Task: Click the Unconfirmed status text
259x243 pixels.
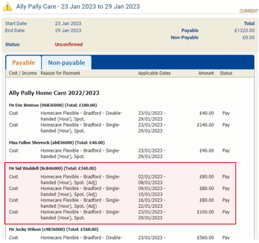Action: 69,44
